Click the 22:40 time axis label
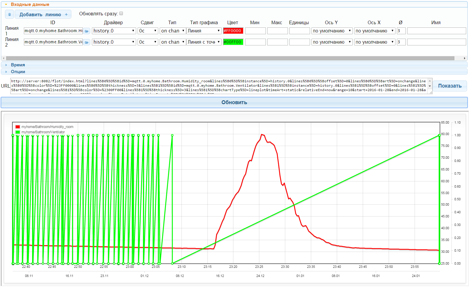 26,267
